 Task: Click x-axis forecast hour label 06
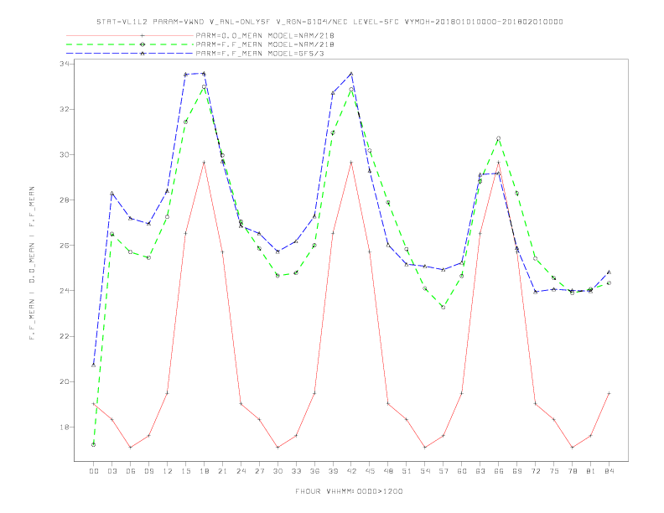tap(131, 471)
